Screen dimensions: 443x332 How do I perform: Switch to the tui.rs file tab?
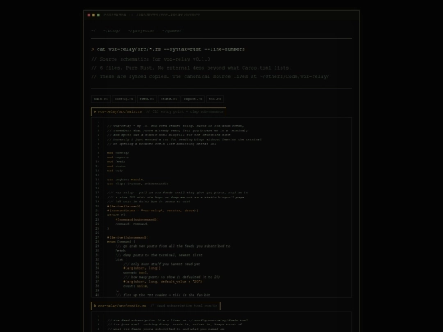(215, 99)
